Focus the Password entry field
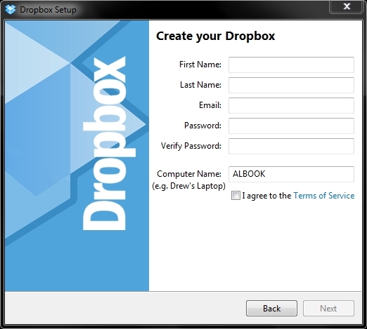 (291, 126)
